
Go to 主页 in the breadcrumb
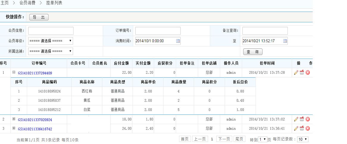click(x=4, y=3)
